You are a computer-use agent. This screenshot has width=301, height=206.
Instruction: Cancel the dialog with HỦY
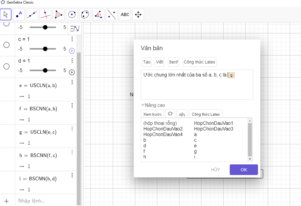tap(215, 170)
